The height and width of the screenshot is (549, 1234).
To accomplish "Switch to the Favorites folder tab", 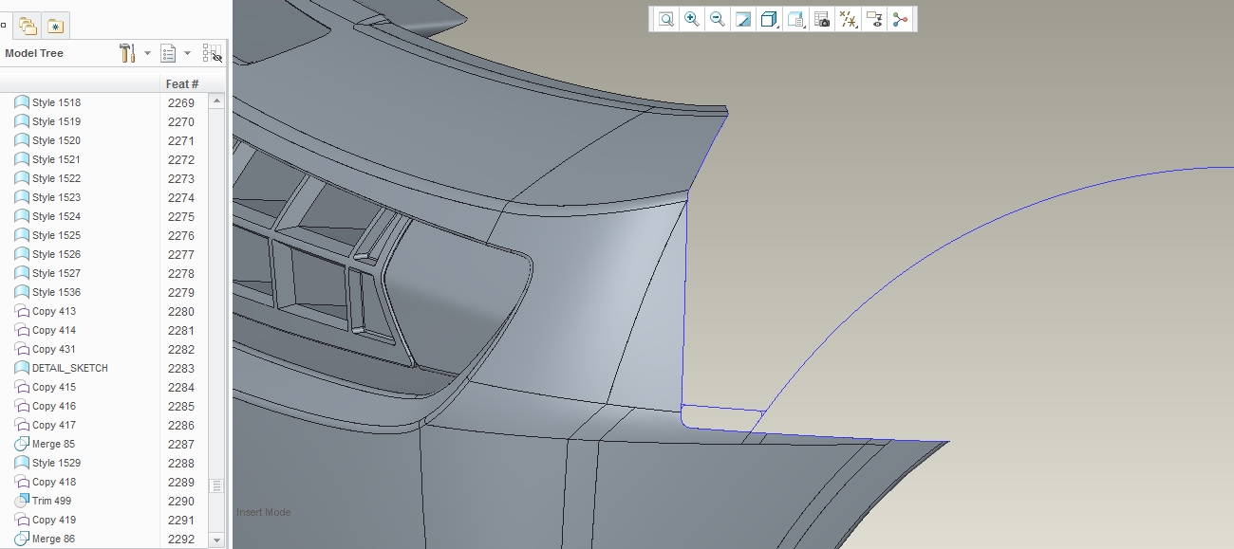I will (x=56, y=26).
